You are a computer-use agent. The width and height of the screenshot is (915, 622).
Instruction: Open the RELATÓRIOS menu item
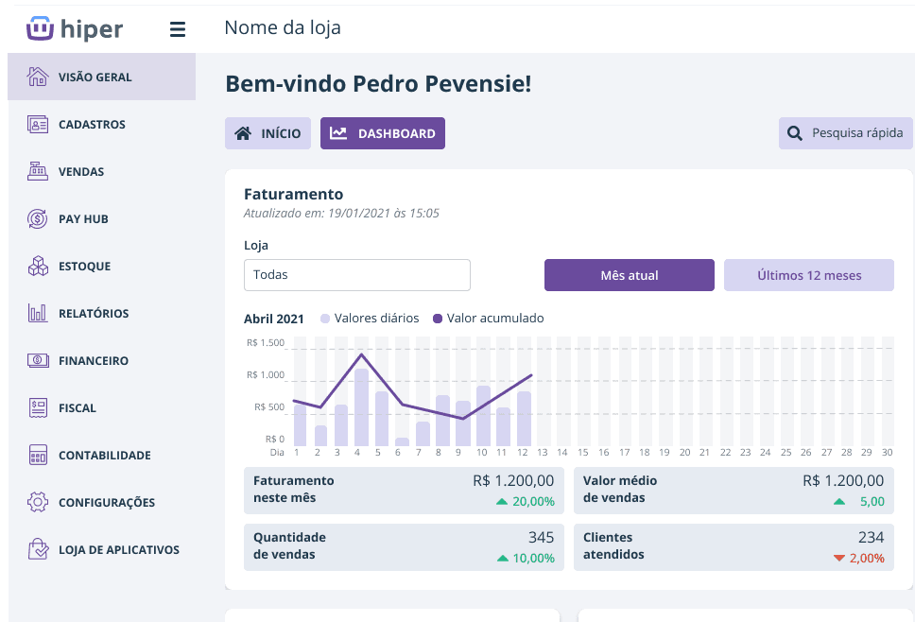101,313
